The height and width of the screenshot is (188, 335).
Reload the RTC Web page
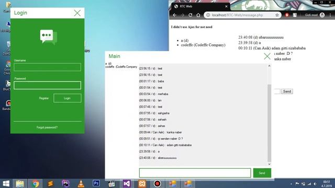190,15
